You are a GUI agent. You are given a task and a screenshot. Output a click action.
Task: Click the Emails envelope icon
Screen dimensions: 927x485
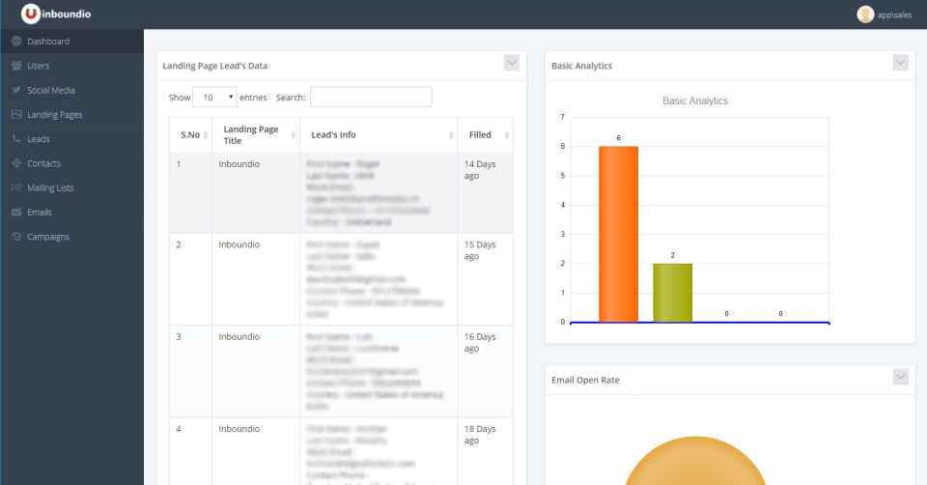click(x=16, y=212)
